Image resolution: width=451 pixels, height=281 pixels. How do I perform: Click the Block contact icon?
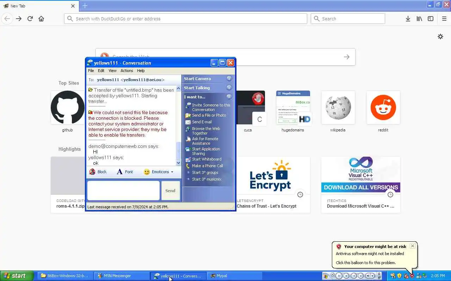(92, 172)
